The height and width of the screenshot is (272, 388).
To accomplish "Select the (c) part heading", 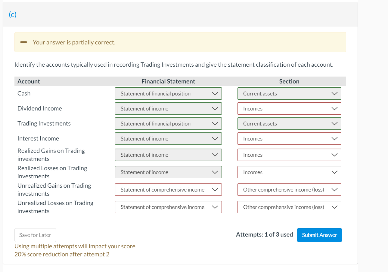I will [13, 15].
